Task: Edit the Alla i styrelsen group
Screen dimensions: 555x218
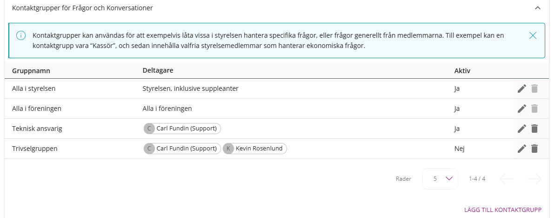Action: click(x=522, y=89)
